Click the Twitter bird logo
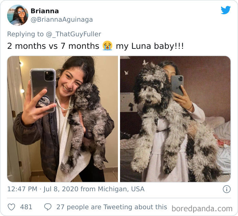Image resolution: width=238 pixels, height=216 pixels. [225, 10]
